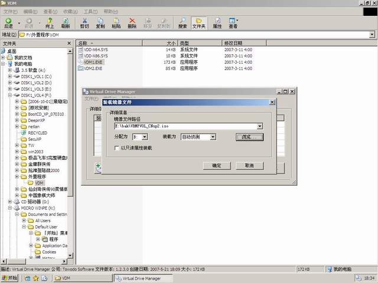The image size is (378, 283).
Task: Click the 刷新 (Refresh) toolbar icon
Action: (66, 23)
